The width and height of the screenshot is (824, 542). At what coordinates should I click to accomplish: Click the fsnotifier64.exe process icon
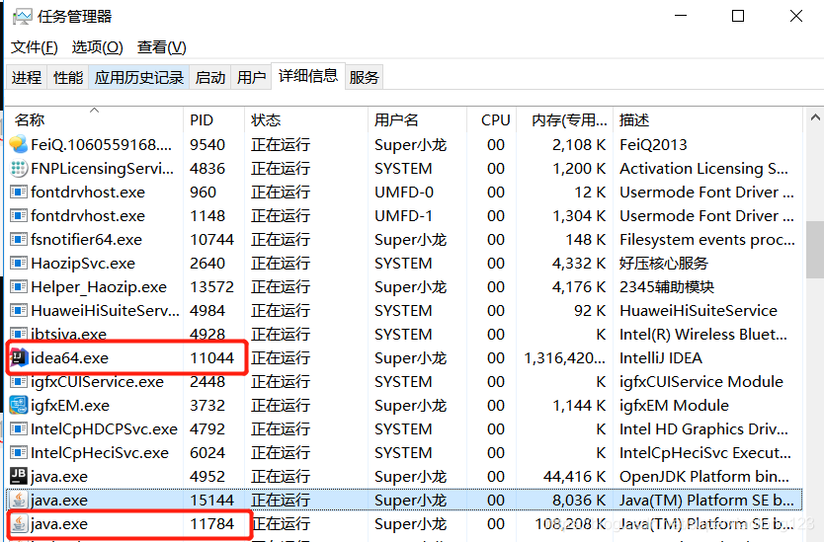point(19,239)
